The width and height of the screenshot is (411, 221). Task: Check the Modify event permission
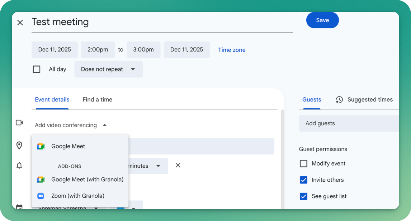(303, 163)
